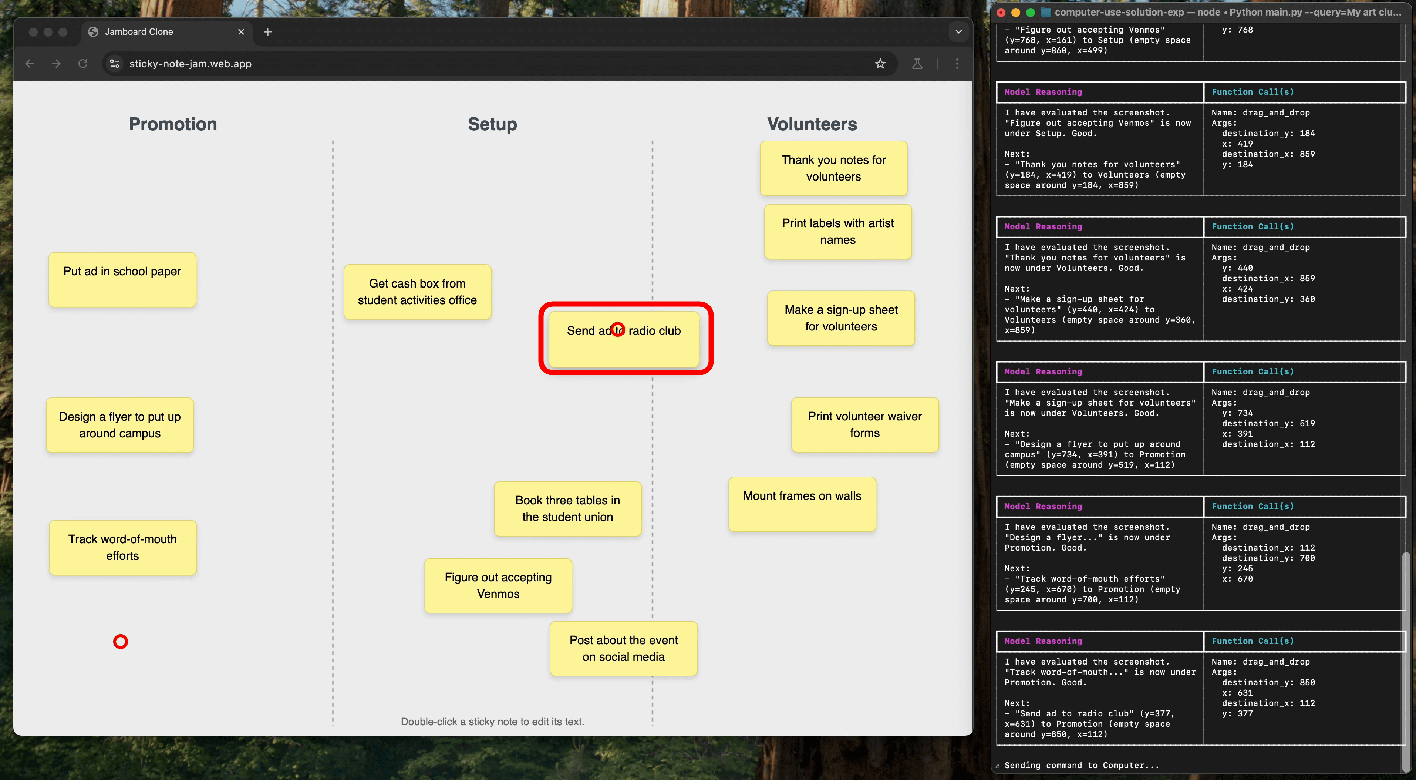The height and width of the screenshot is (780, 1416).
Task: Open the Chrome three-dot menu
Action: pyautogui.click(x=957, y=64)
